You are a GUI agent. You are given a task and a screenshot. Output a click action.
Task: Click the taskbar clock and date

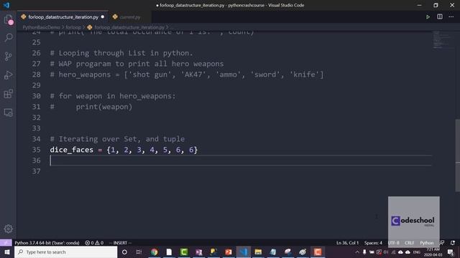coord(433,252)
